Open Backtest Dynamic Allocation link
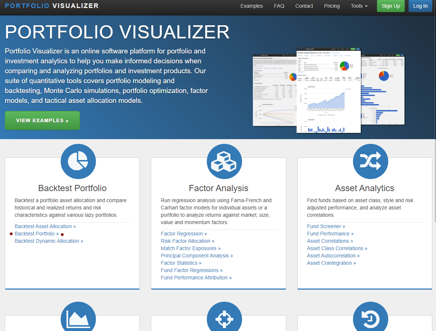This screenshot has width=436, height=331. coord(49,241)
